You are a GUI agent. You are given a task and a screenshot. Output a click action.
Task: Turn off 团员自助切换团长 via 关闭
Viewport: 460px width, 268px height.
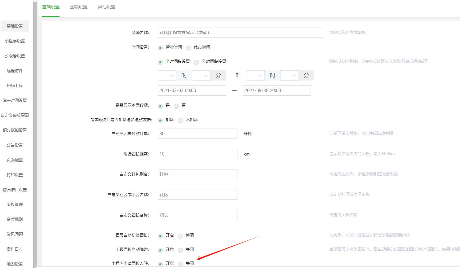tap(180, 236)
